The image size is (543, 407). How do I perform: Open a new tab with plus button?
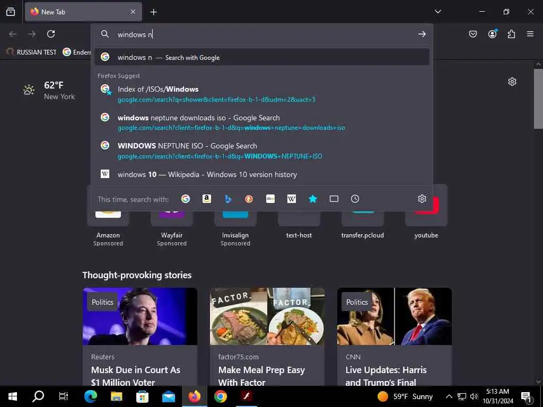pos(153,12)
